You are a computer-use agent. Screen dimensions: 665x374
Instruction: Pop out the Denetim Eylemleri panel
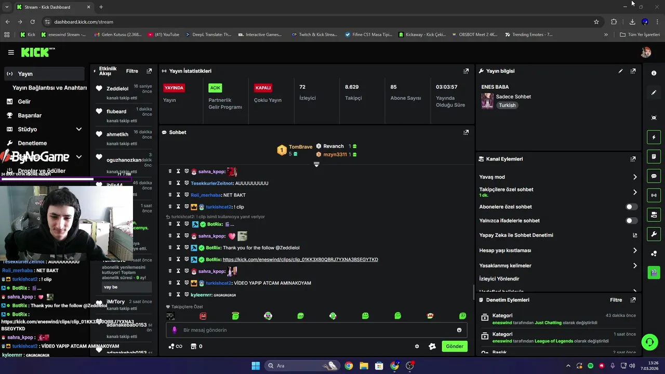633,300
